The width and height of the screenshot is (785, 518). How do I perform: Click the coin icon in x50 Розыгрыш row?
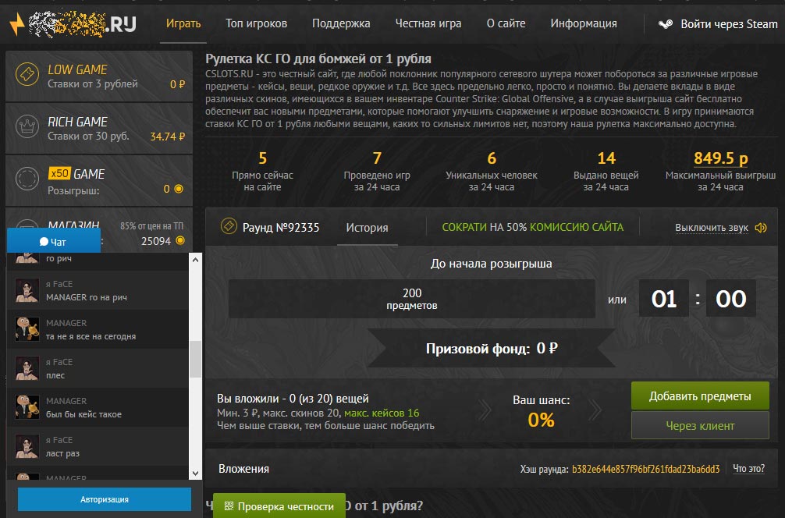(179, 189)
